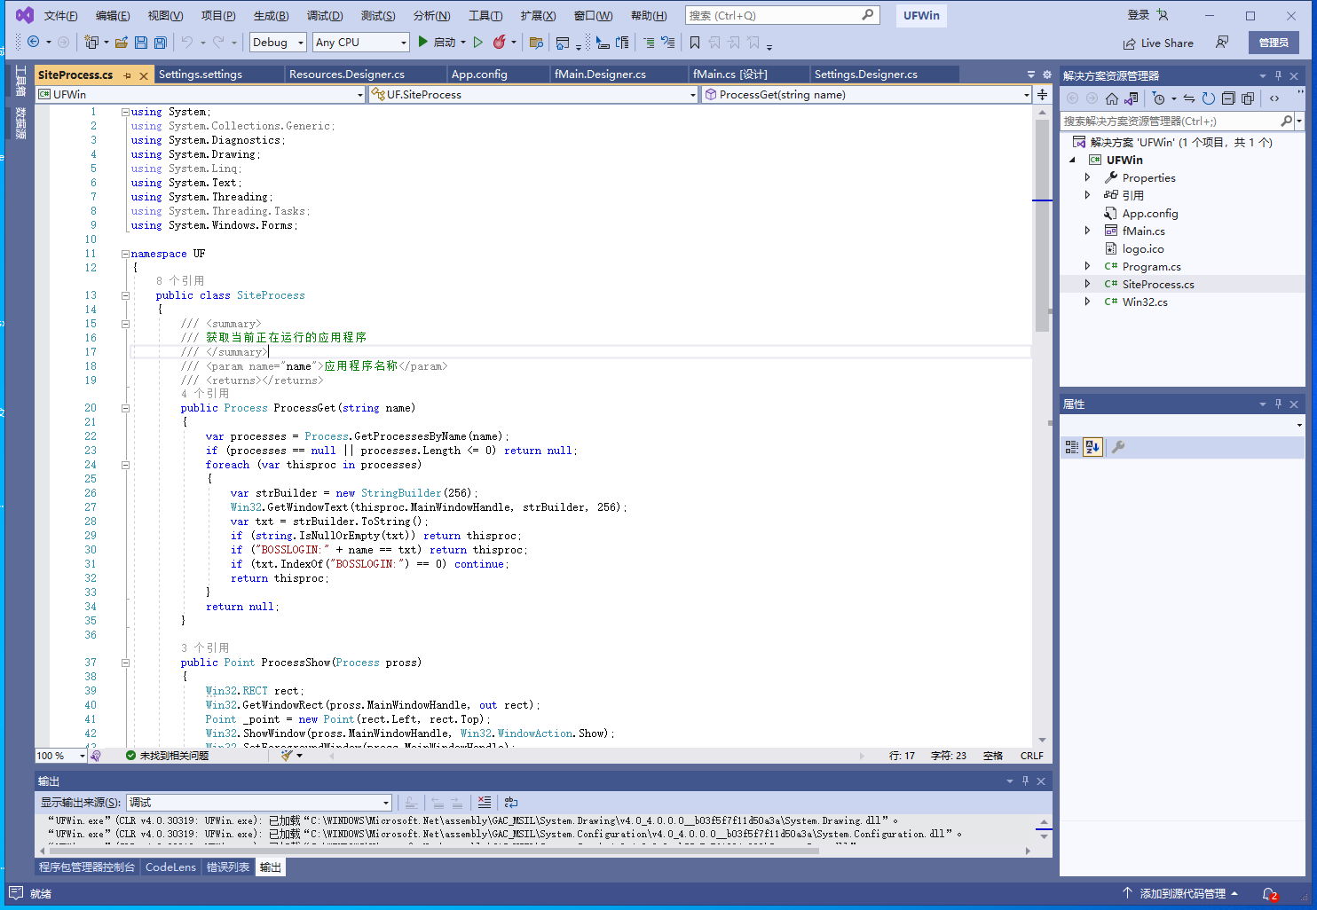
Task: Collapse the UFWin project node
Action: coord(1072,160)
